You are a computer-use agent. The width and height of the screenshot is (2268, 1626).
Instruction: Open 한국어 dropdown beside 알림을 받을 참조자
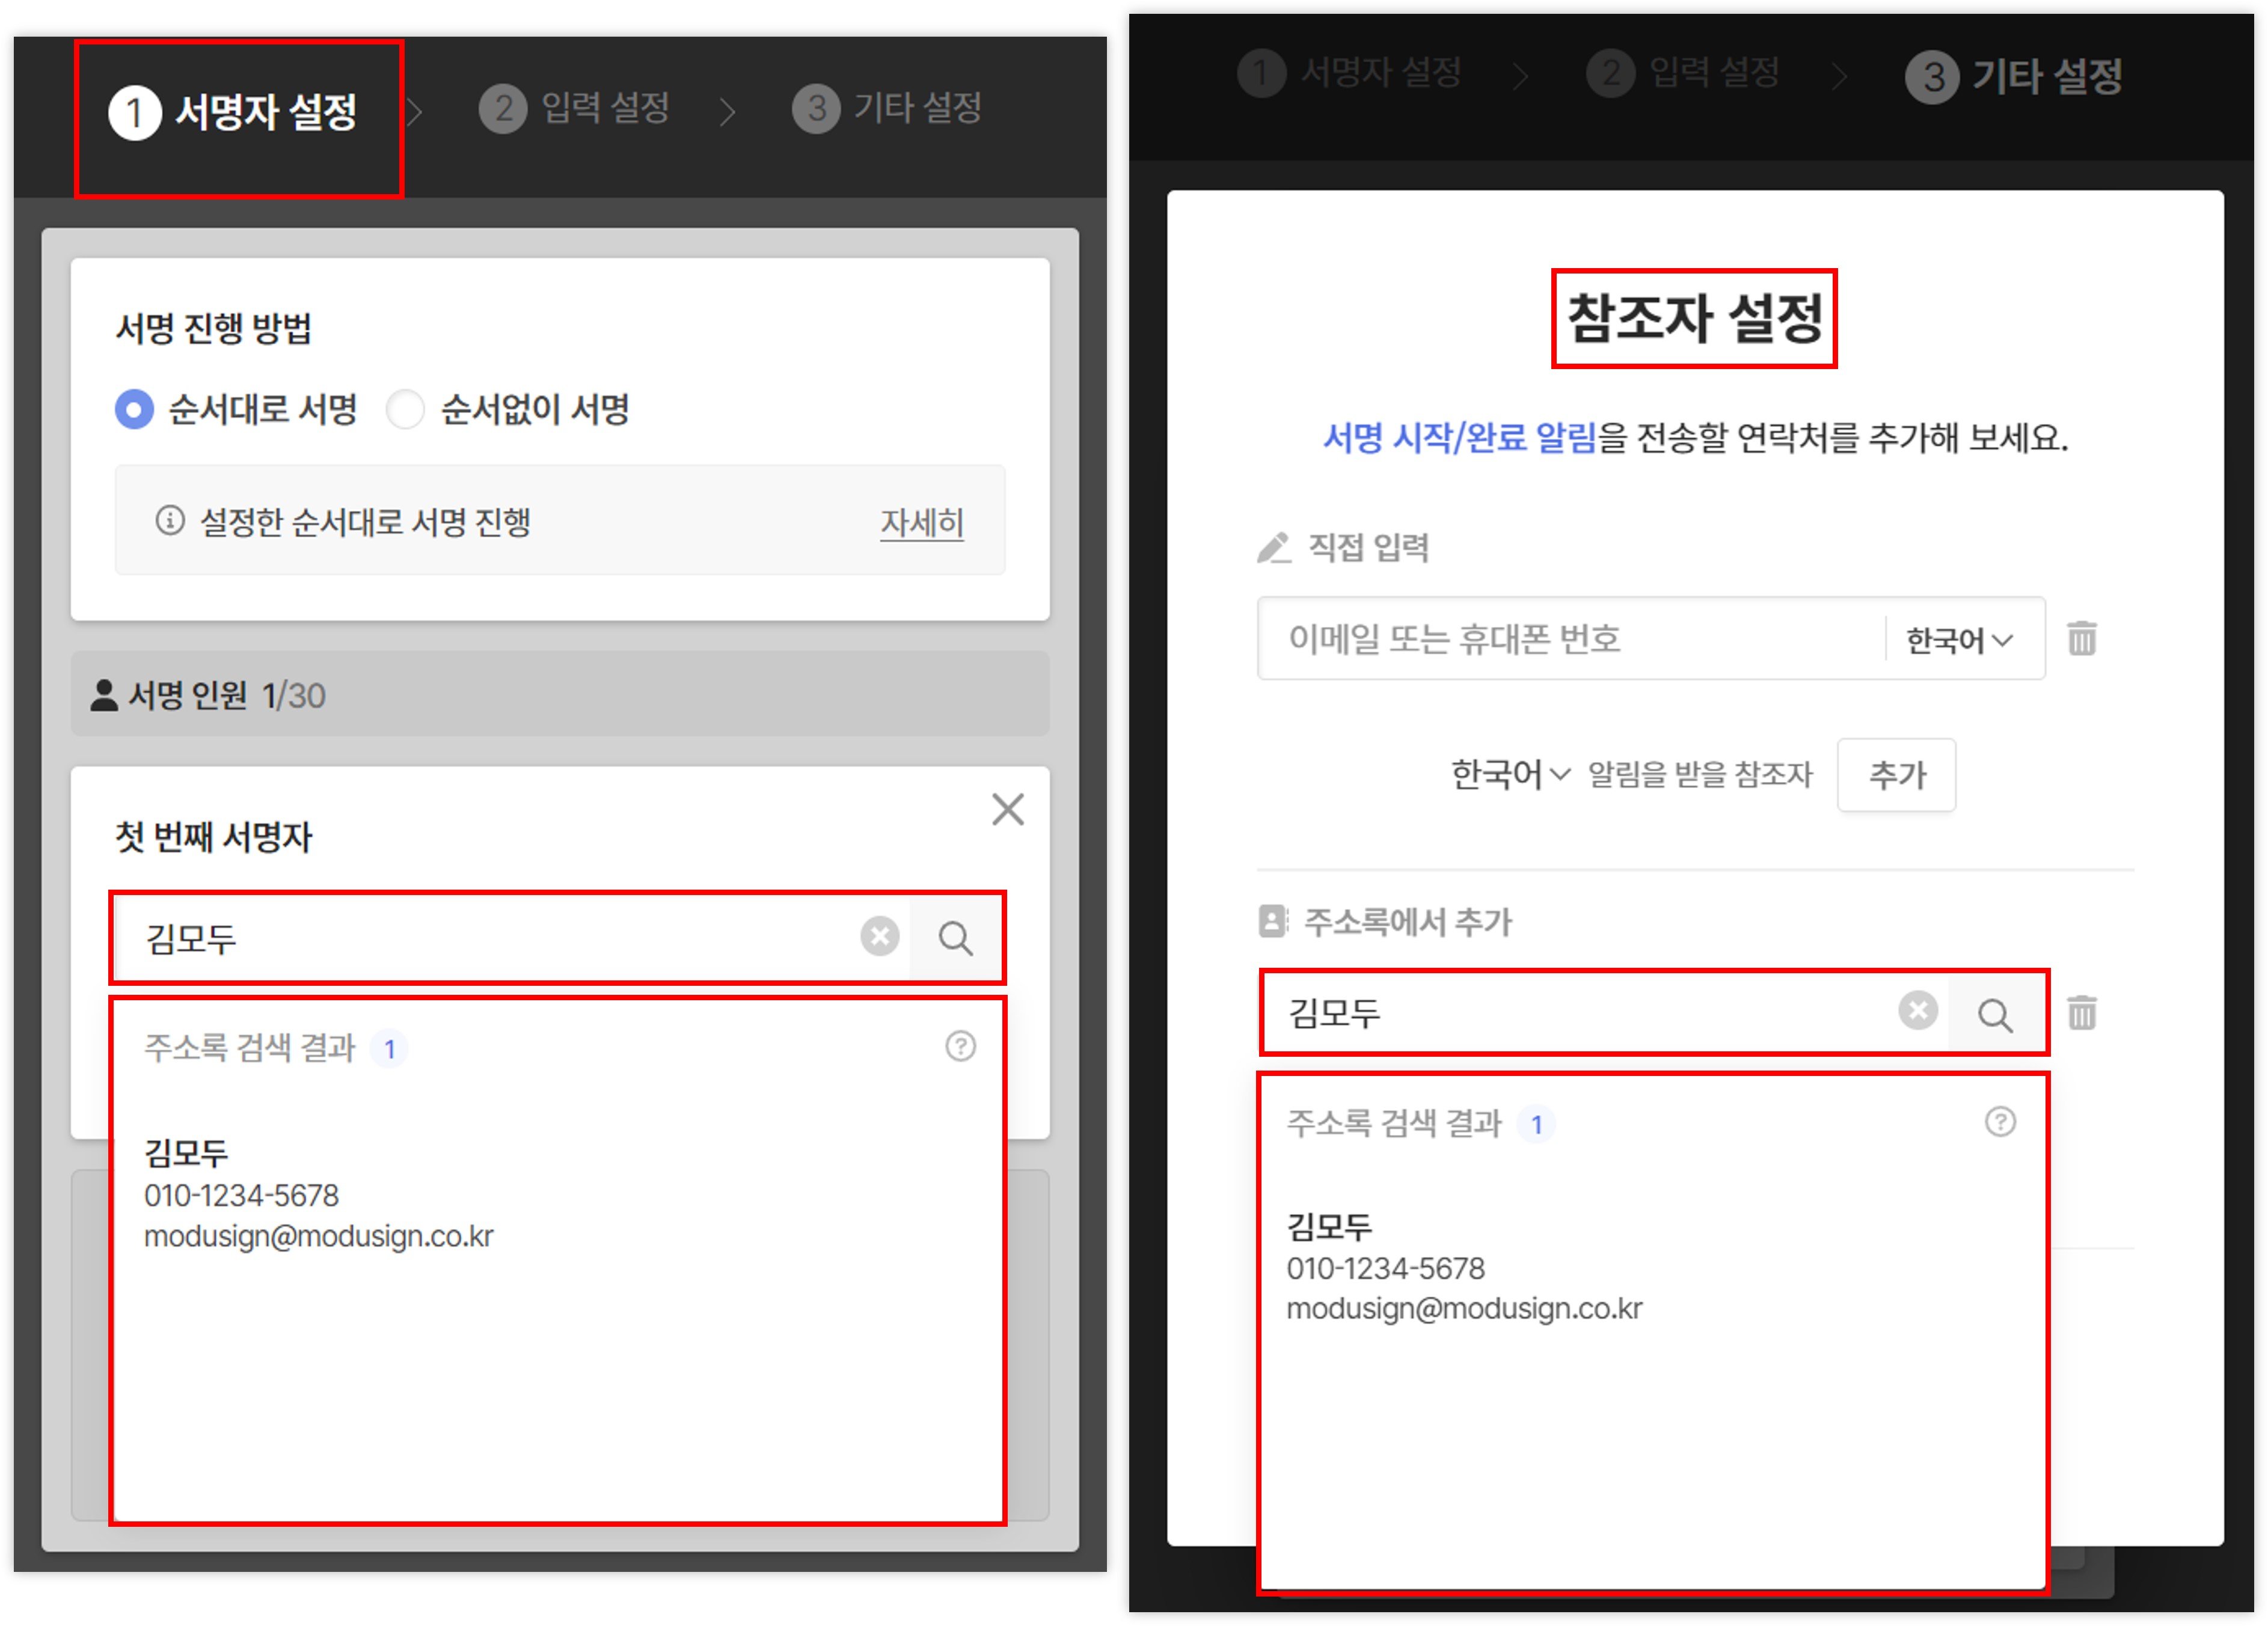tap(1509, 774)
